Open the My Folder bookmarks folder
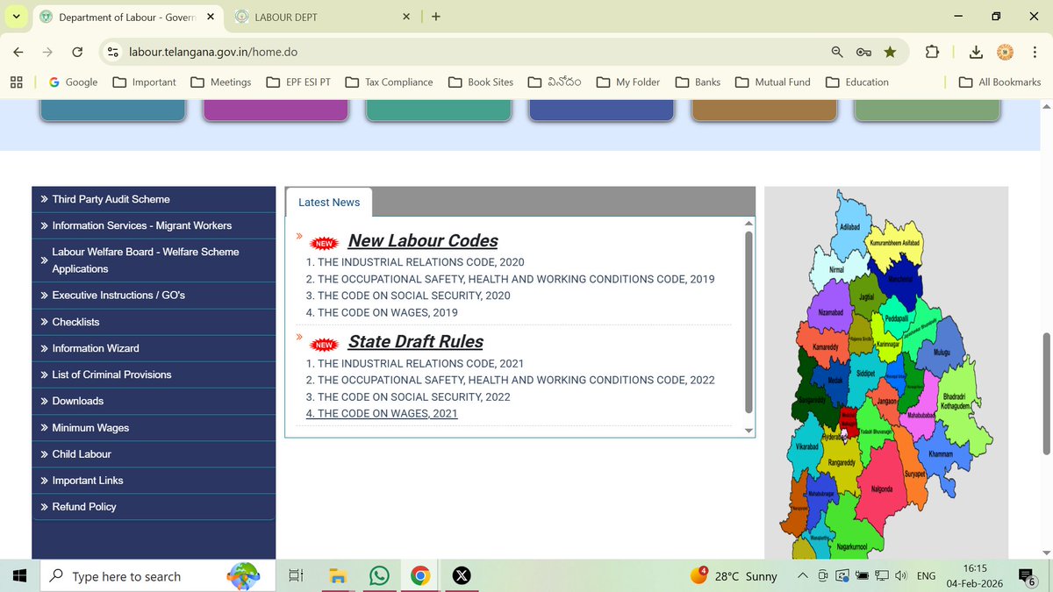This screenshot has height=592, width=1053. [x=628, y=82]
